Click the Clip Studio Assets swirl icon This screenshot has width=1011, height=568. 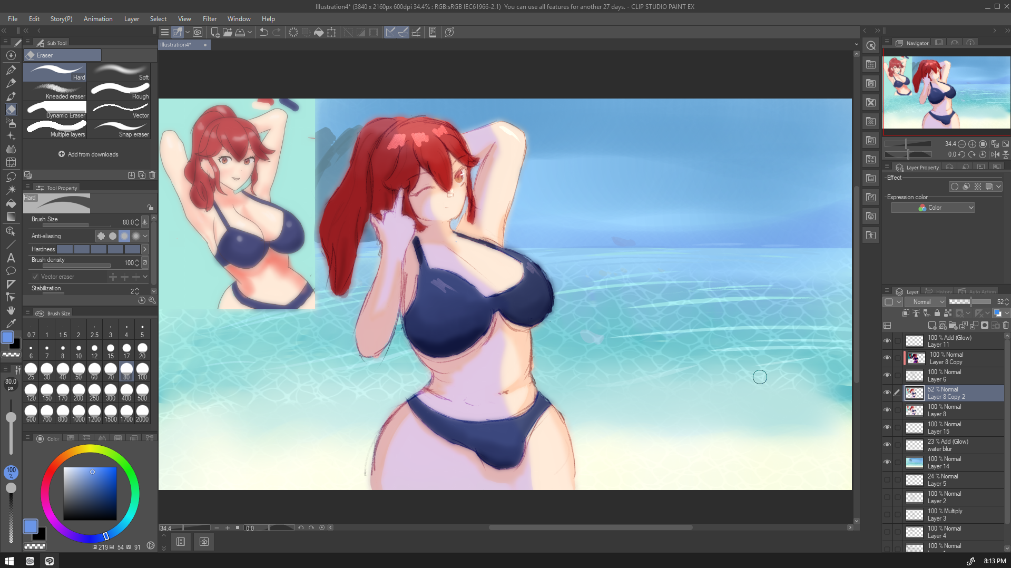tap(198, 32)
